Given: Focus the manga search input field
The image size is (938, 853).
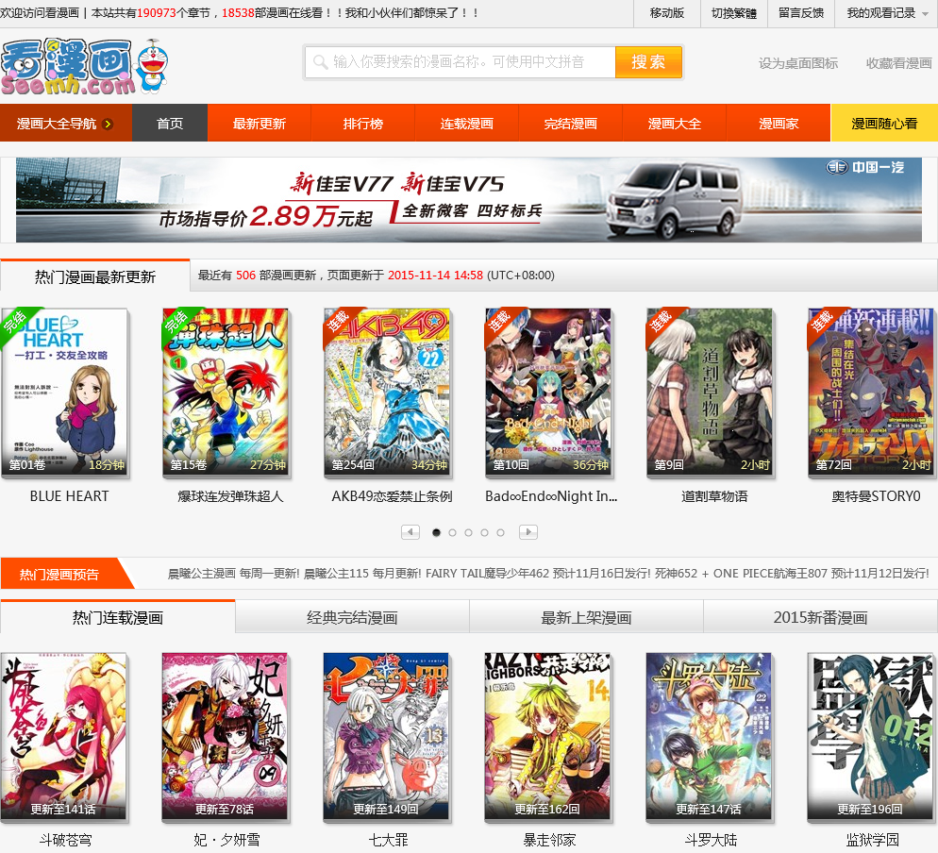Looking at the screenshot, I should coord(460,61).
